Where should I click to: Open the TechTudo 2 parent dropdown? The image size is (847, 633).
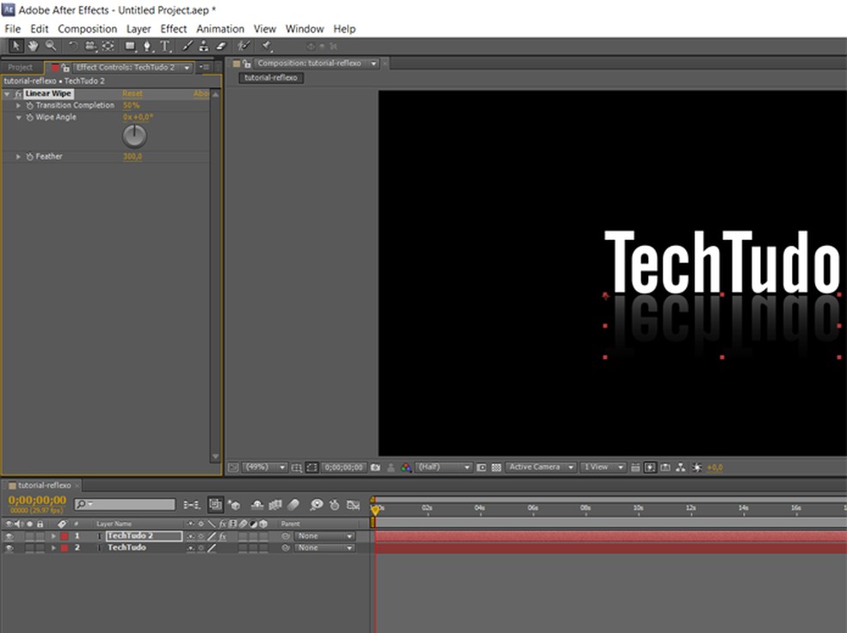coord(325,536)
